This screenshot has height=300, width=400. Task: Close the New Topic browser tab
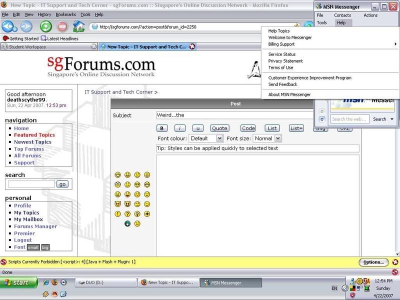pos(192,47)
